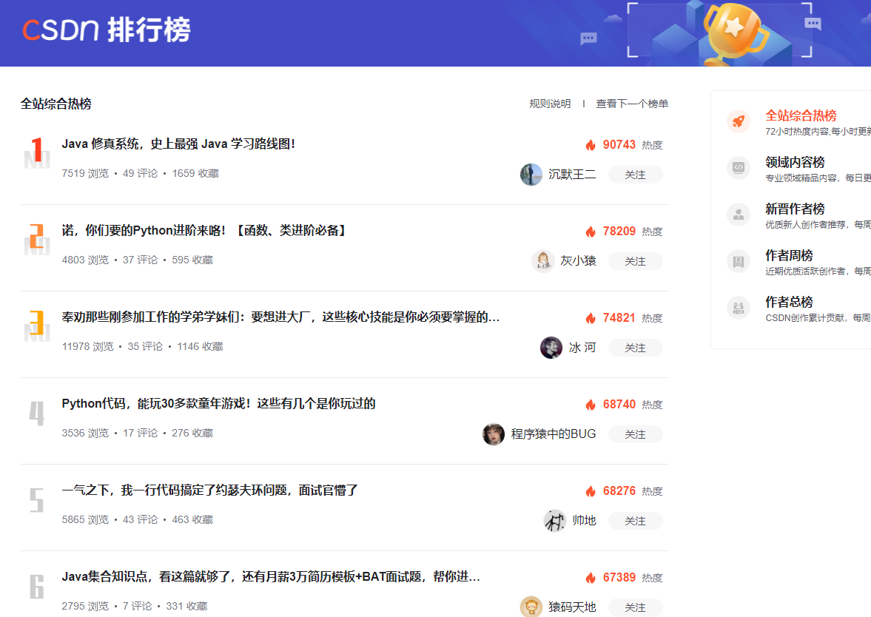871x617 pixels.
Task: Follow author 沉默王二 with 关注 button
Action: pyautogui.click(x=636, y=175)
